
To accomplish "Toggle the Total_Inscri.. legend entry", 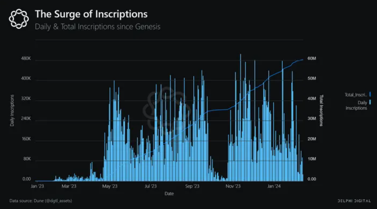I will click(358, 95).
